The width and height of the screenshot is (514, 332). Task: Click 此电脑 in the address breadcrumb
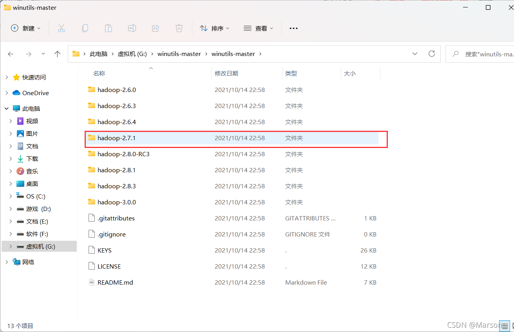pos(98,54)
